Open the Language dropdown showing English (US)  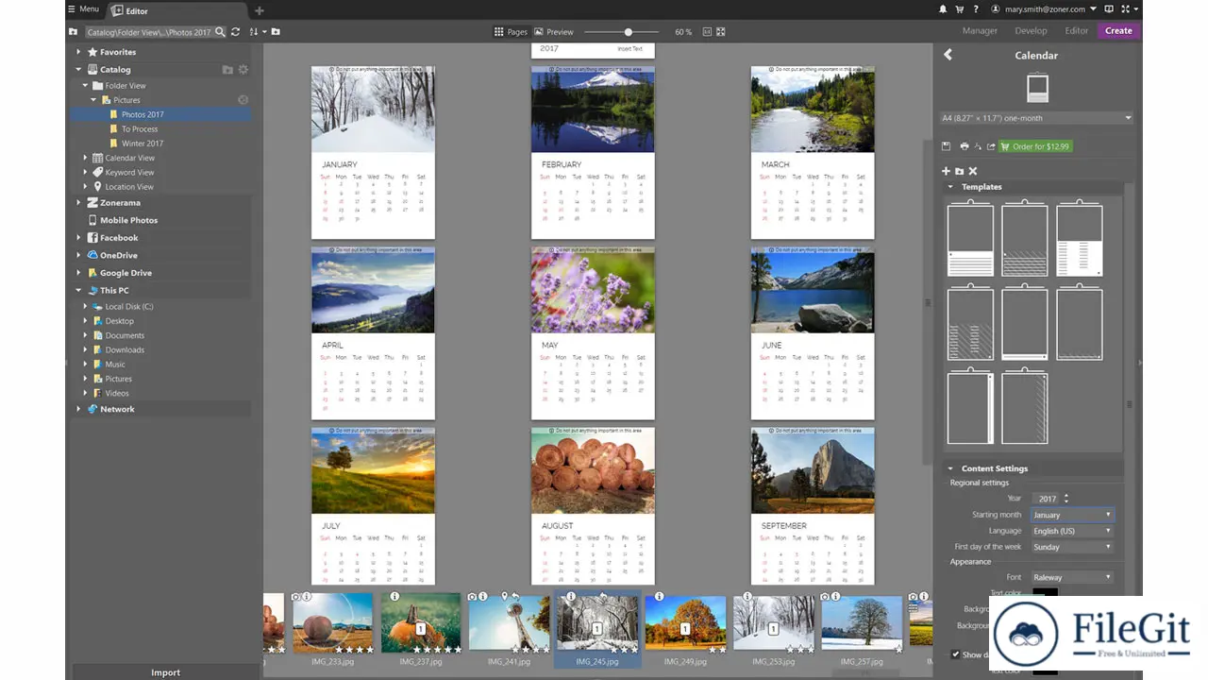(1072, 531)
